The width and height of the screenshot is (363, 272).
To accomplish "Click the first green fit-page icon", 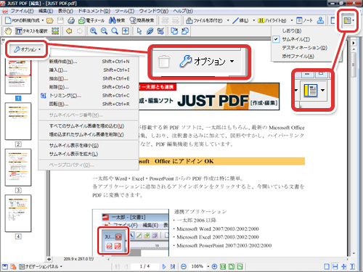I will coord(223,266).
